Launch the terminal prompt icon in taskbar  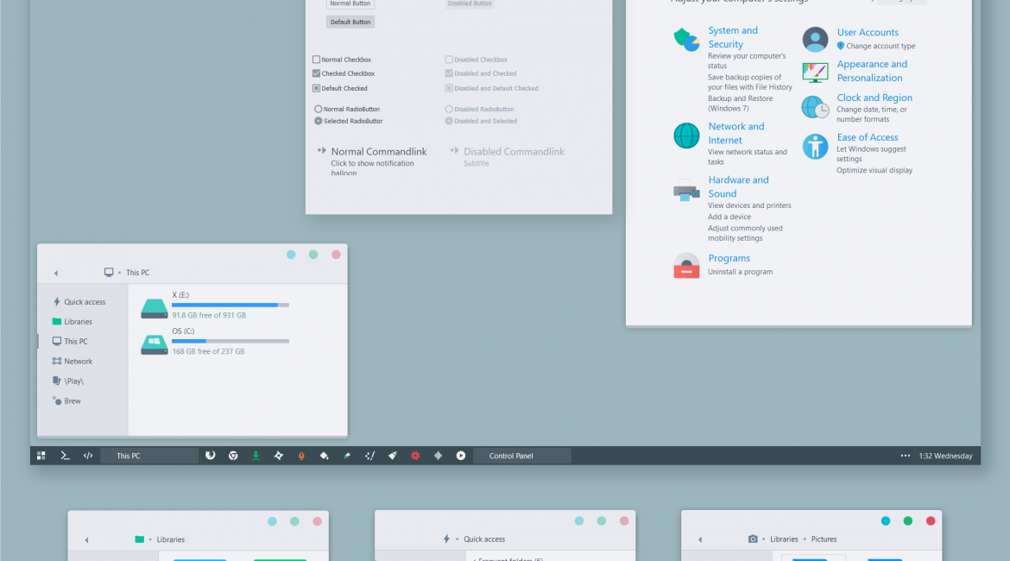[x=65, y=456]
